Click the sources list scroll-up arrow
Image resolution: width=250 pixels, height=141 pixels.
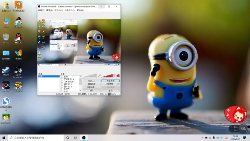click(80, 77)
